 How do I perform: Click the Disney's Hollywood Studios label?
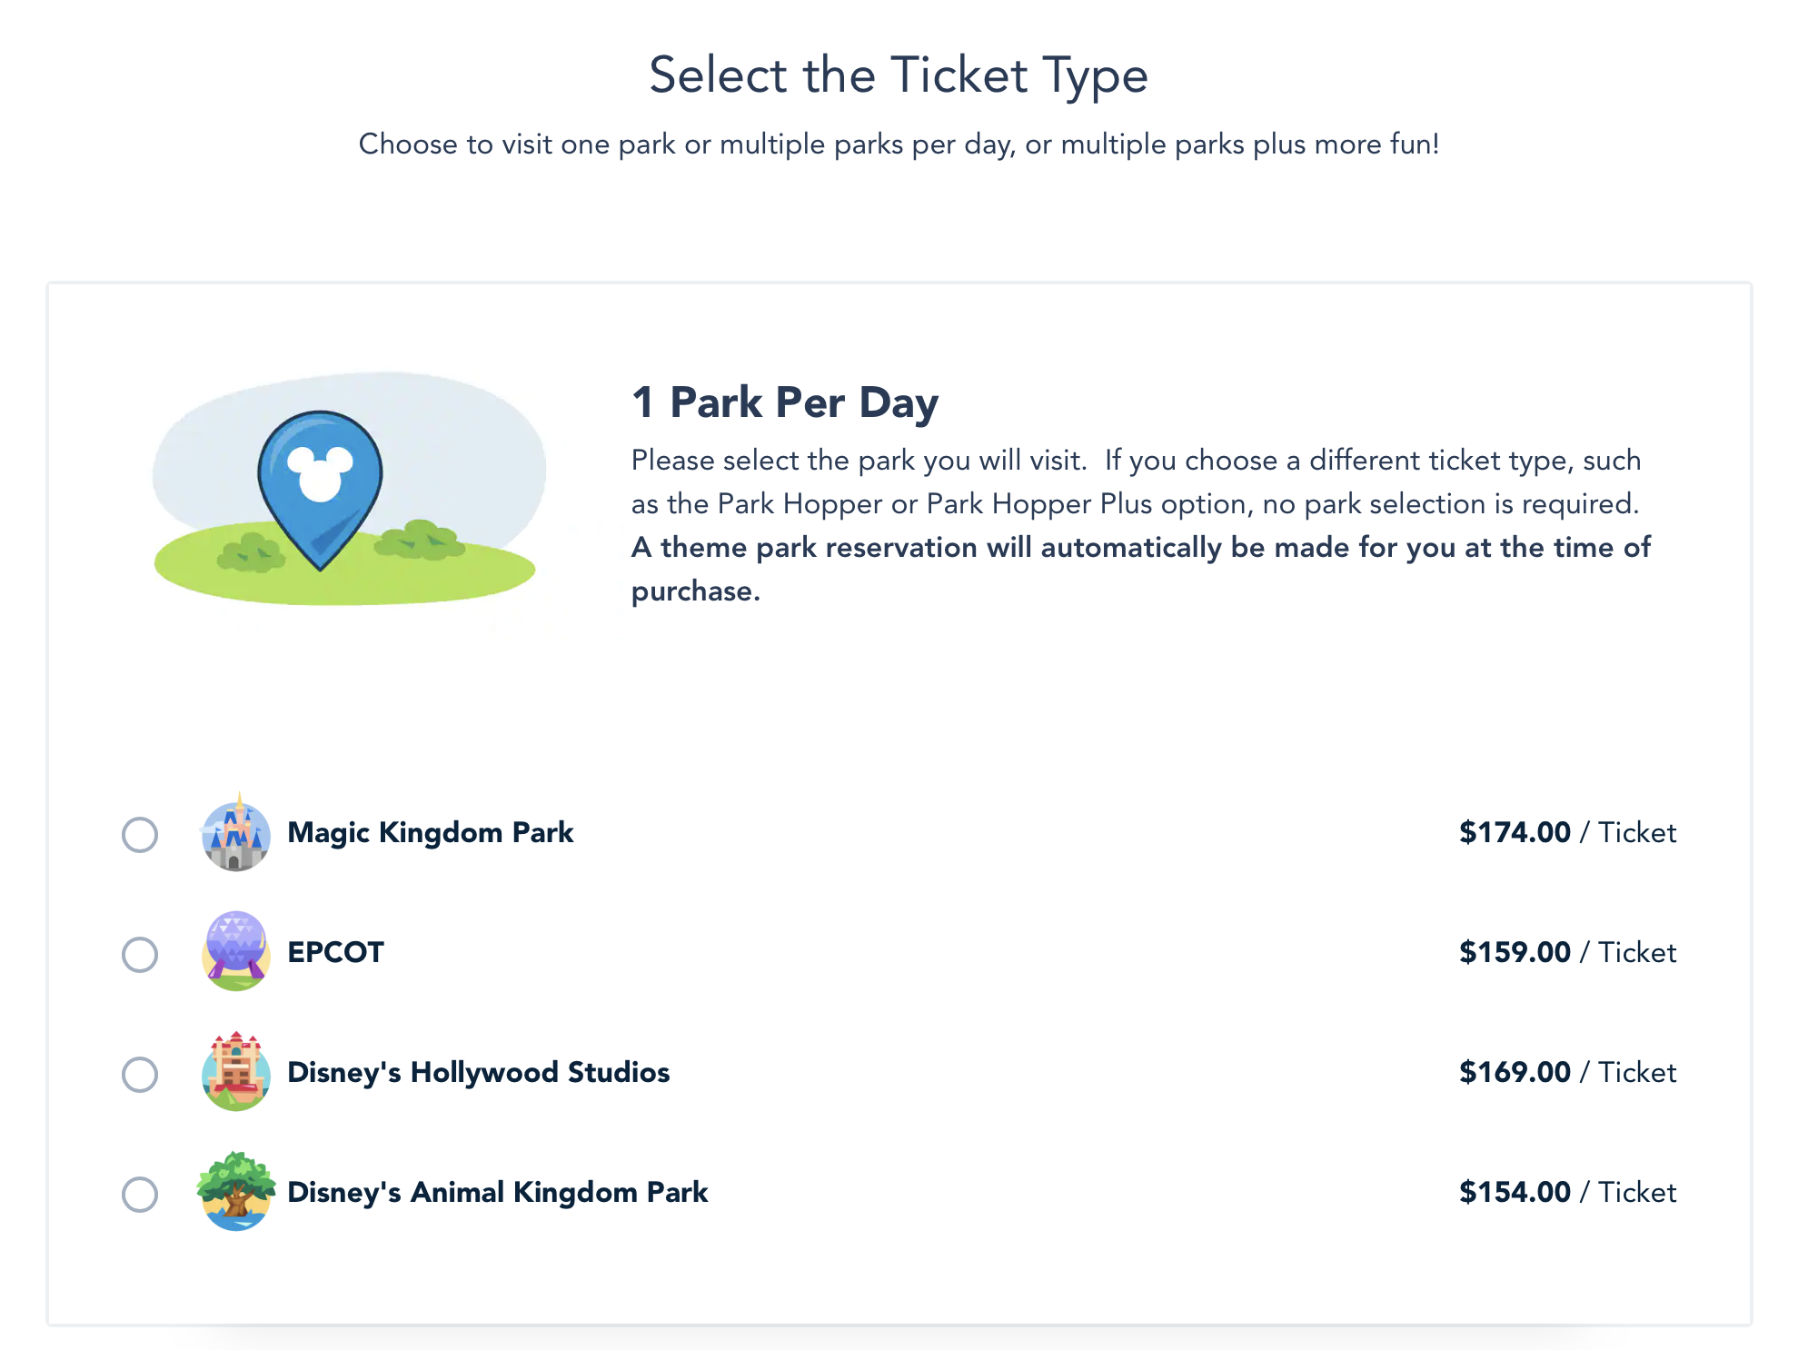tap(478, 1073)
